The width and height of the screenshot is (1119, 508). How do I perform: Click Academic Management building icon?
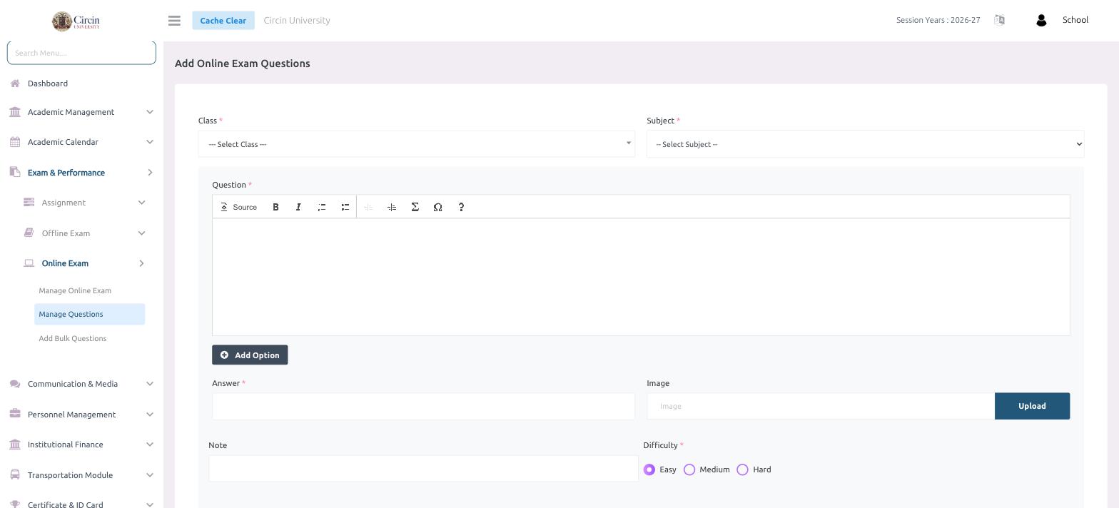click(x=15, y=112)
